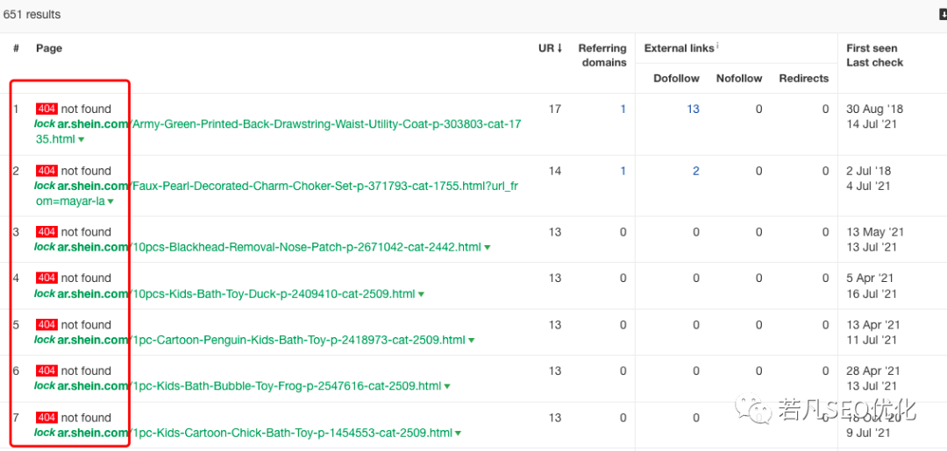Click dofollow count 13 in row 1
This screenshot has height=451, width=947.
coord(693,109)
